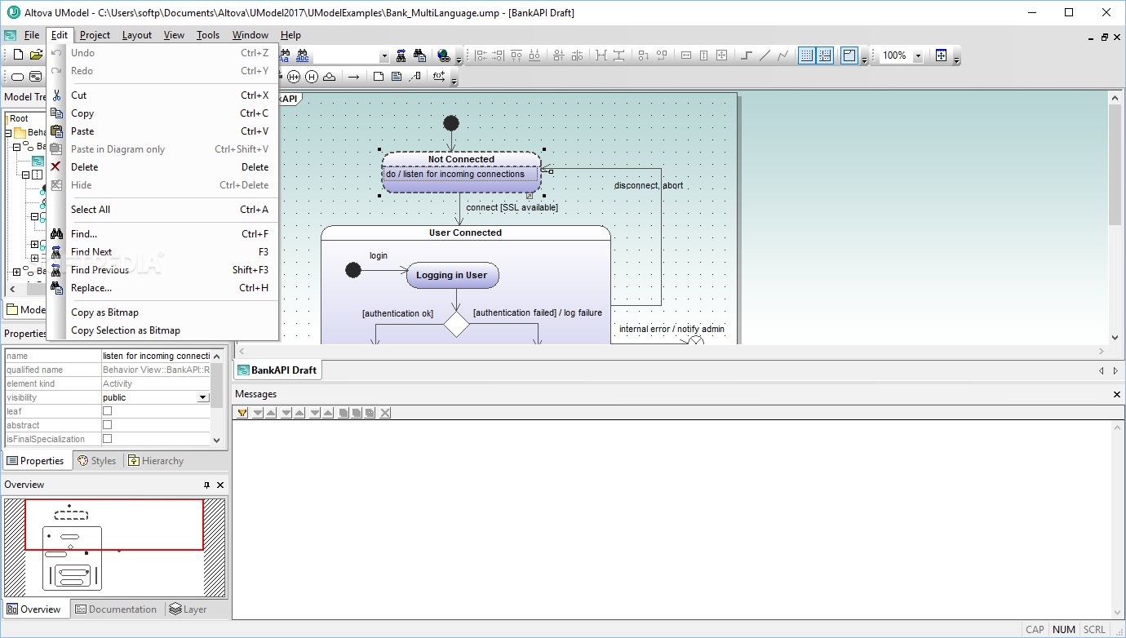Select the BankAPI Draft diagram tab
The height and width of the screenshot is (638, 1126).
click(x=277, y=370)
